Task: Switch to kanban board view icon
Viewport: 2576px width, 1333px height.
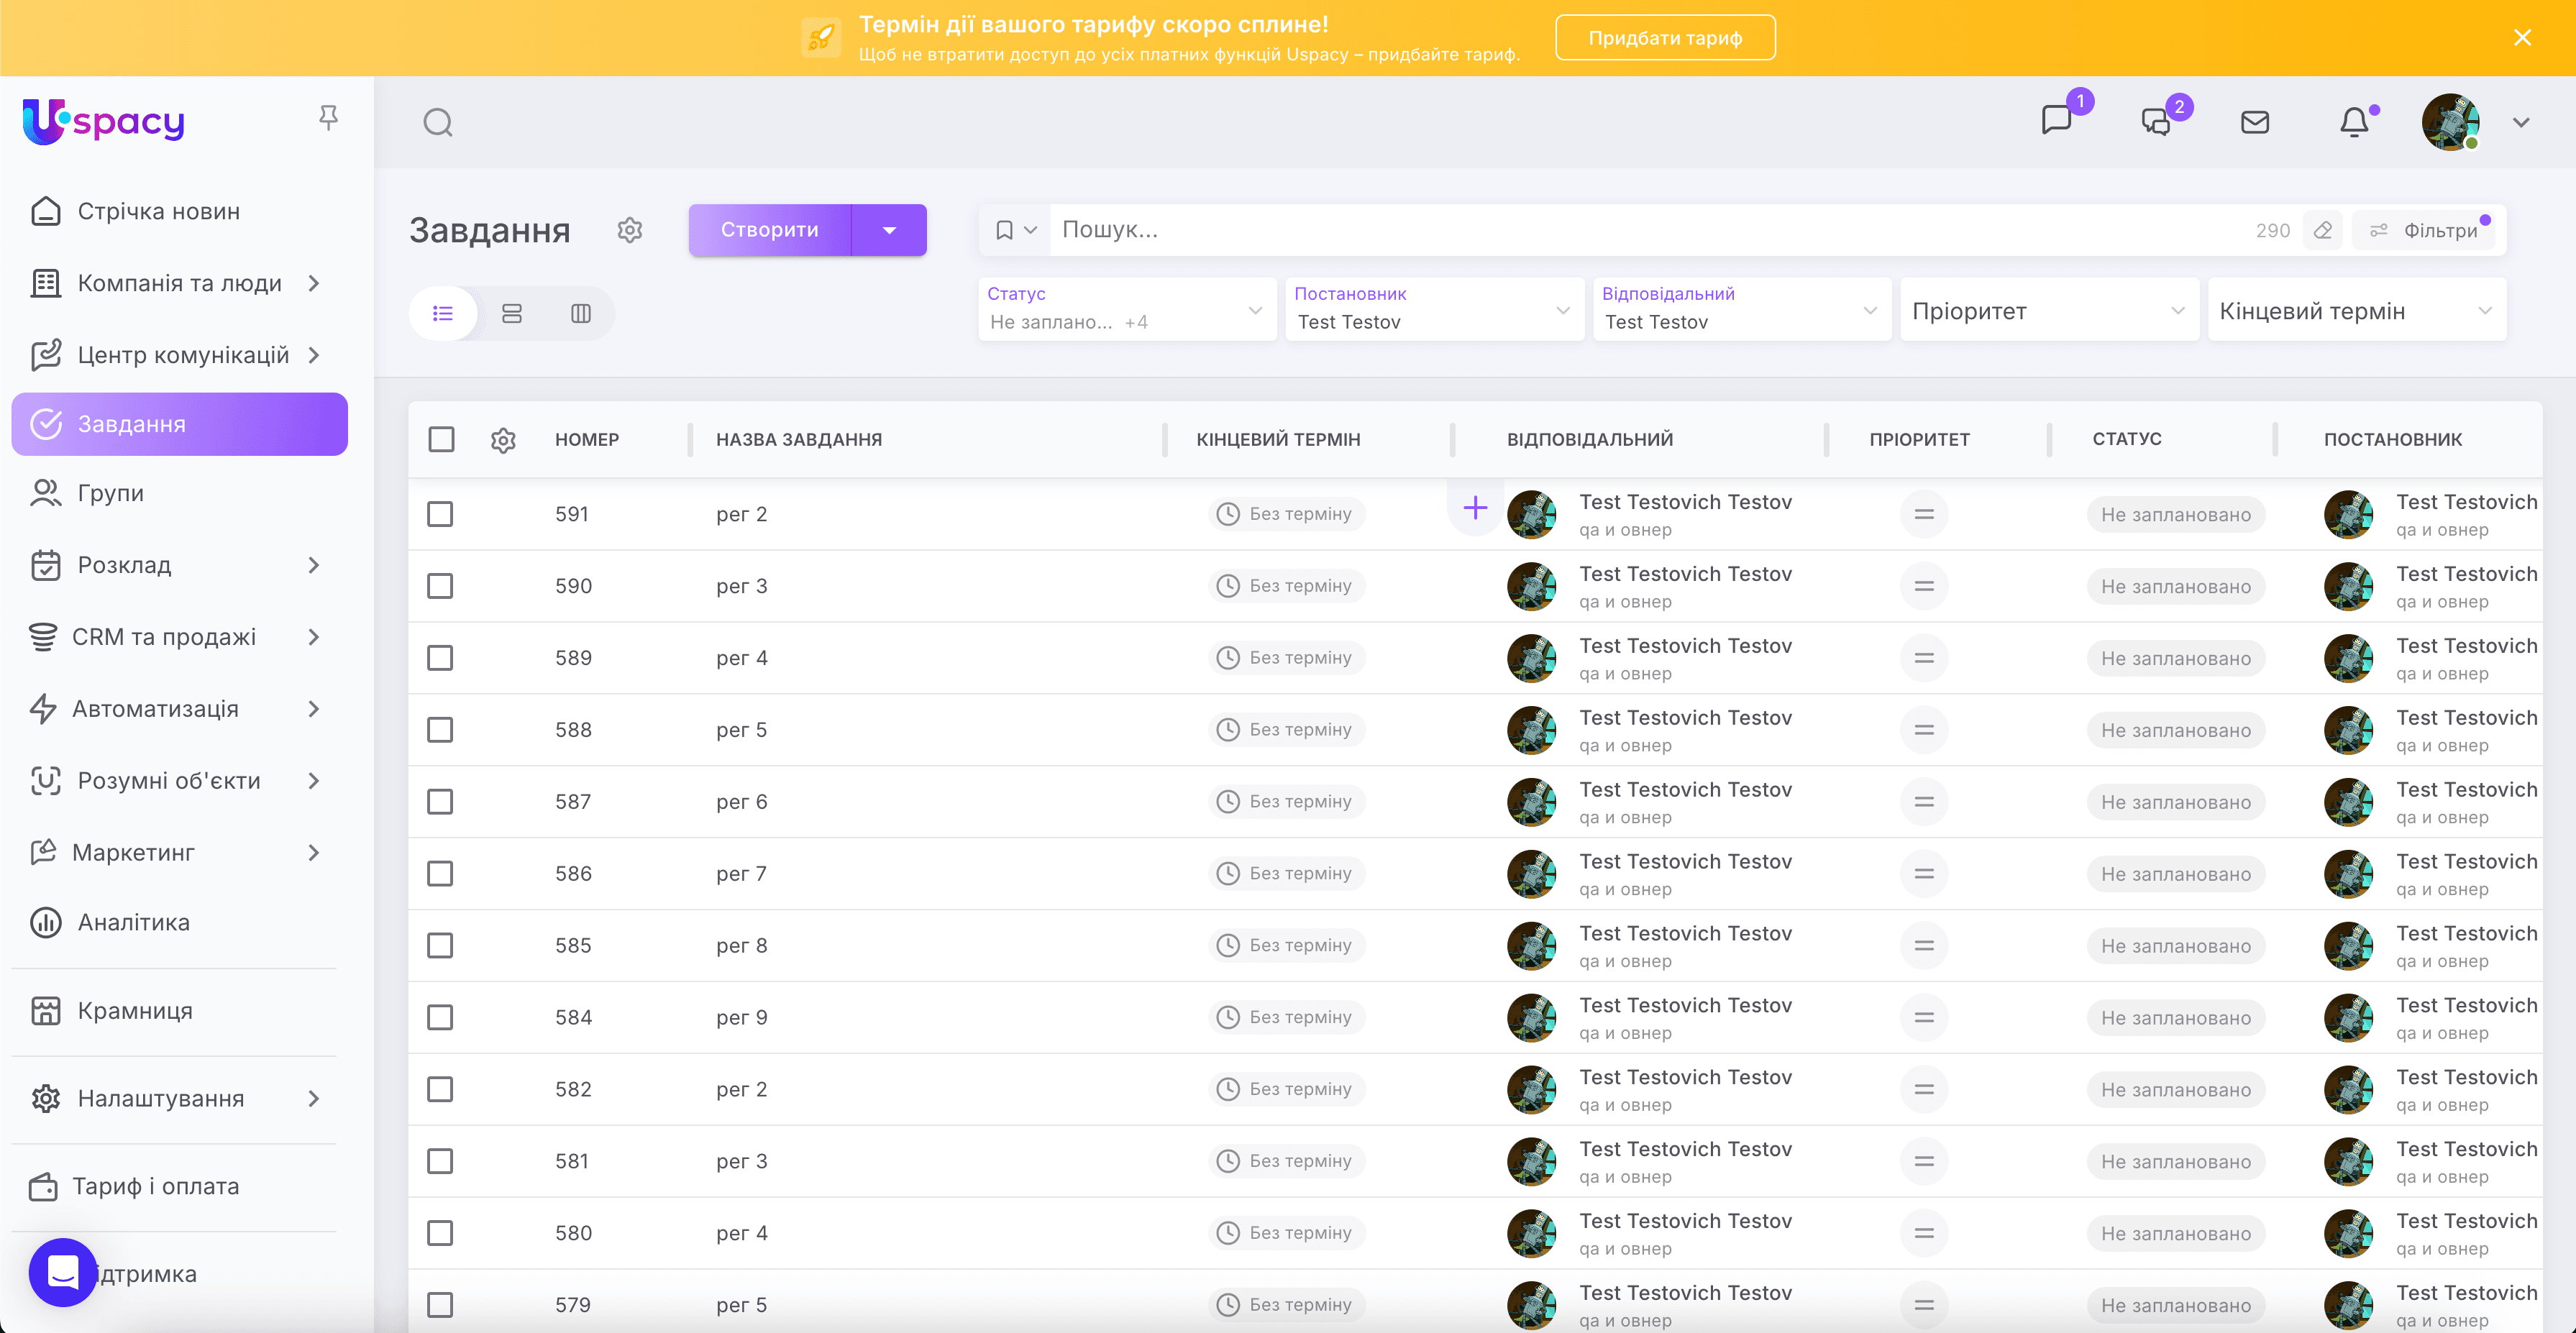Action: [x=581, y=314]
